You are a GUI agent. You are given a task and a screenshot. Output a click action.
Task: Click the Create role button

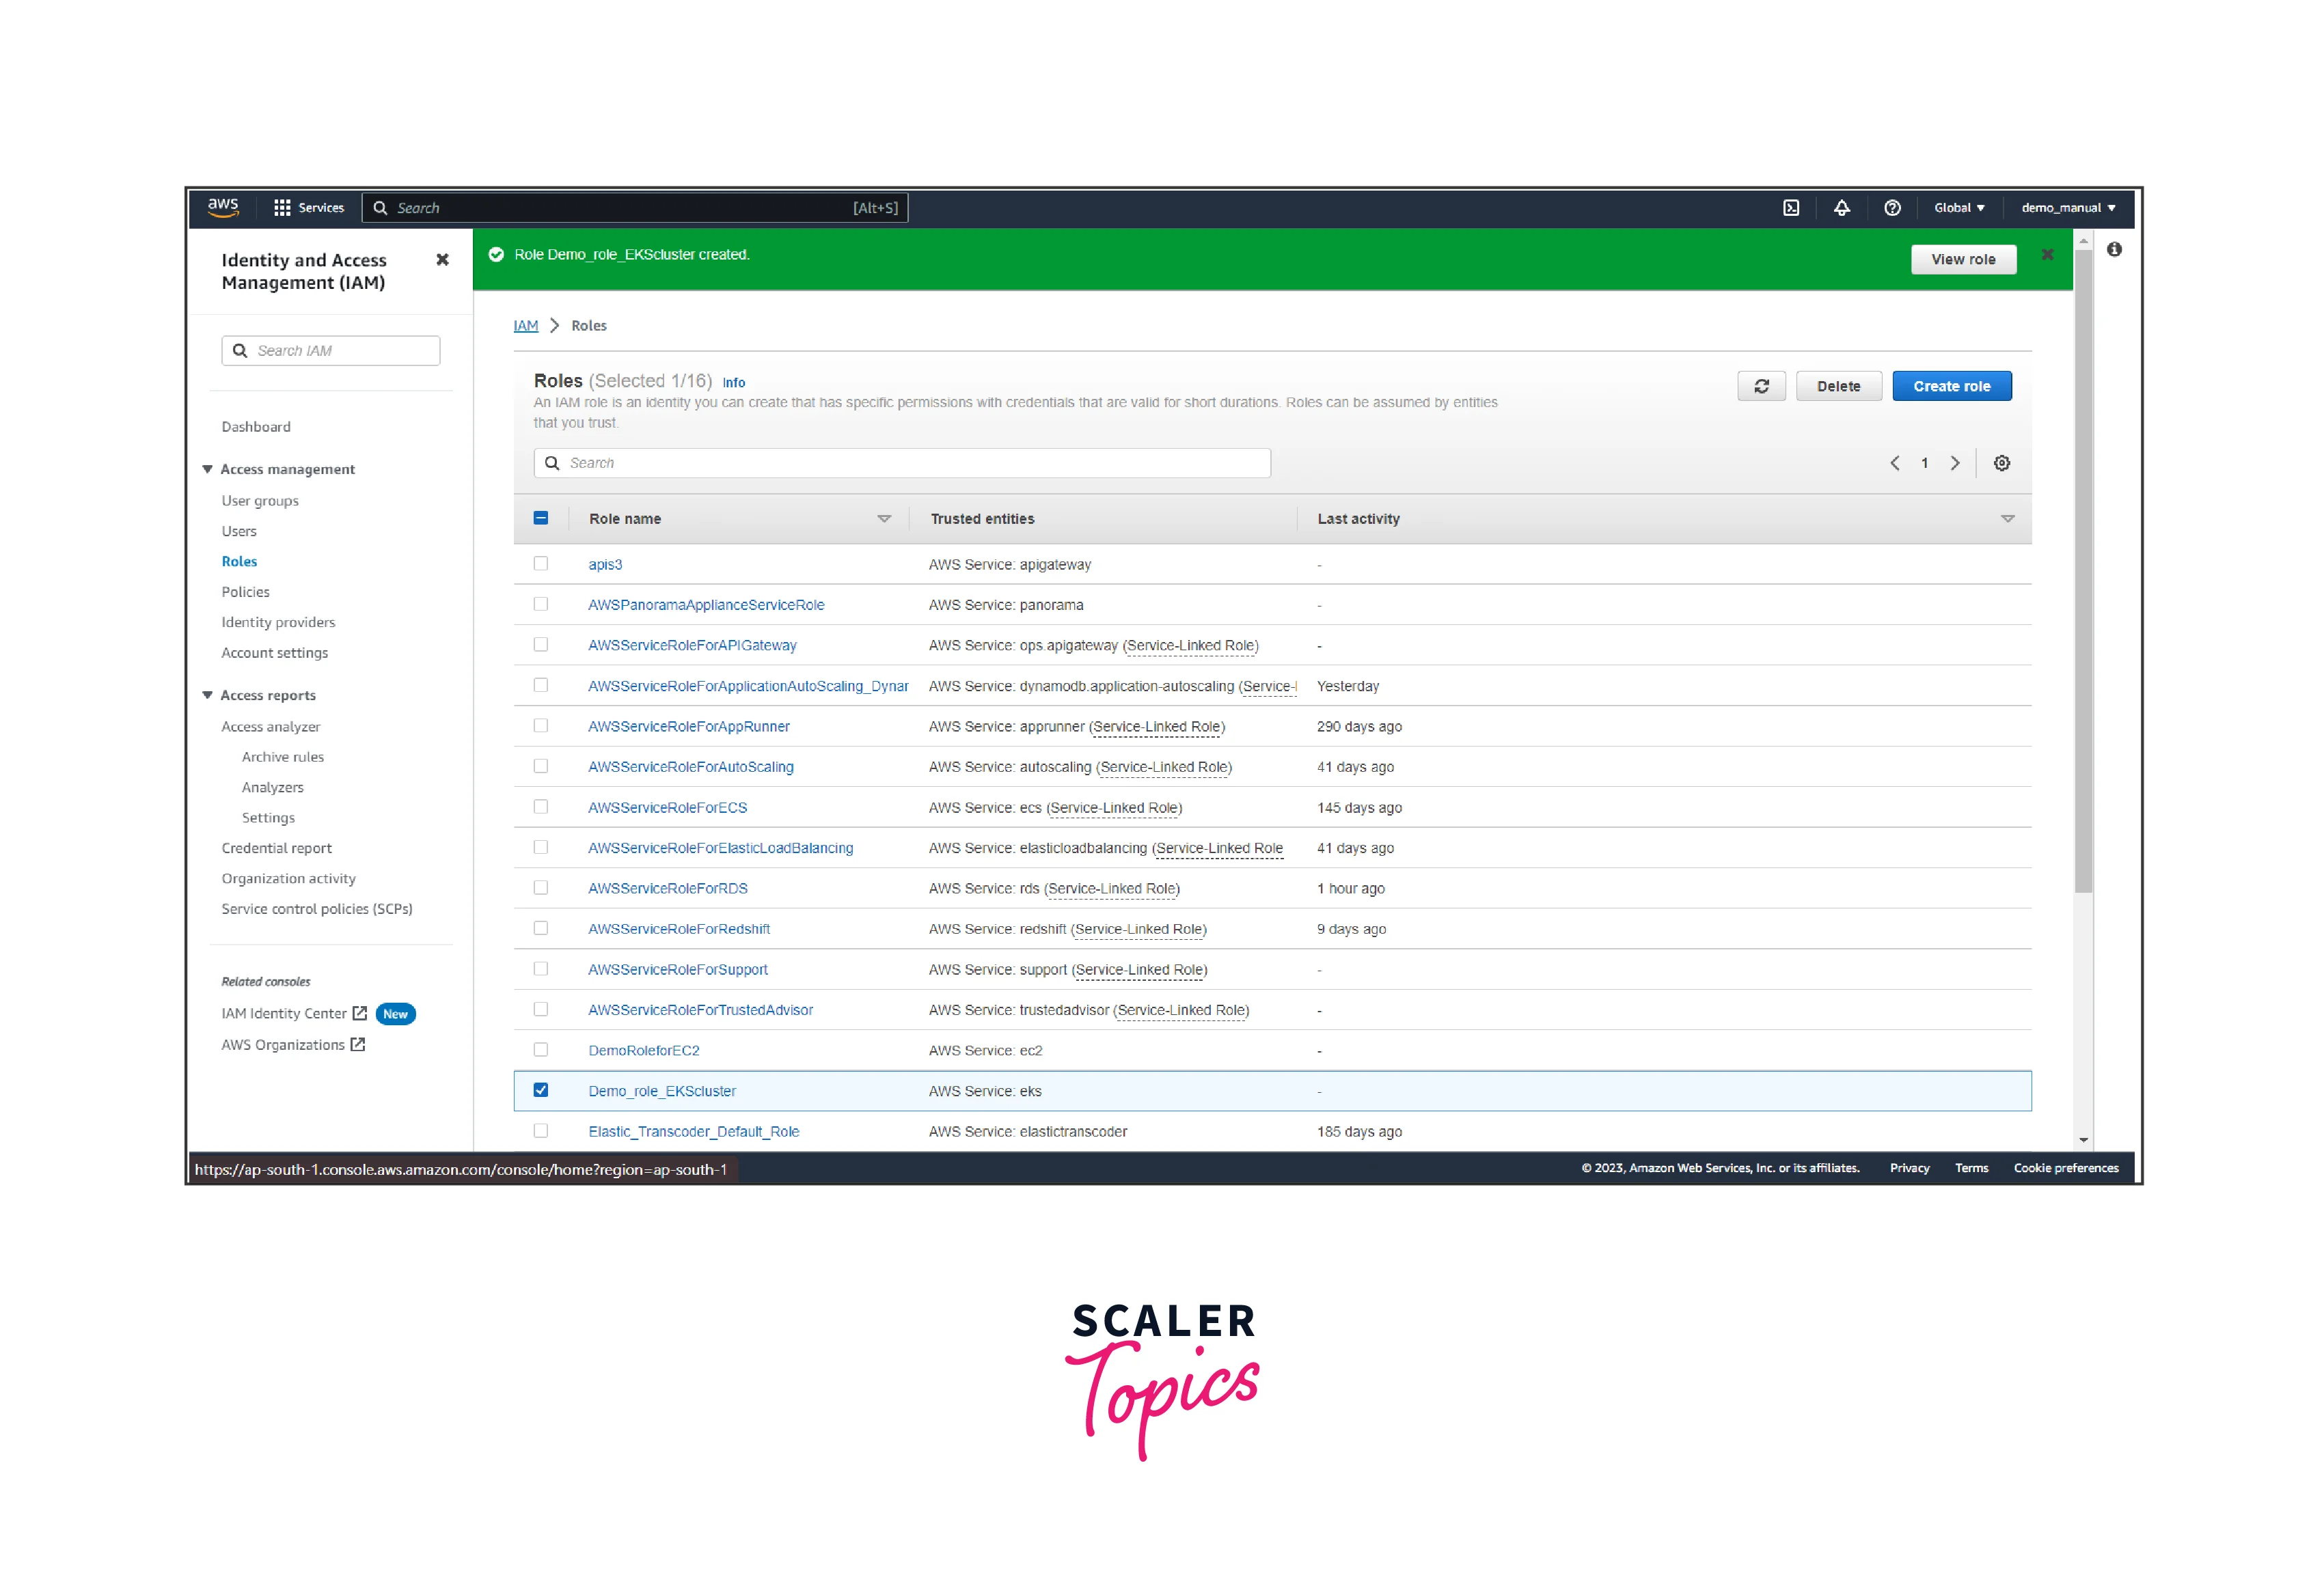click(x=1951, y=386)
